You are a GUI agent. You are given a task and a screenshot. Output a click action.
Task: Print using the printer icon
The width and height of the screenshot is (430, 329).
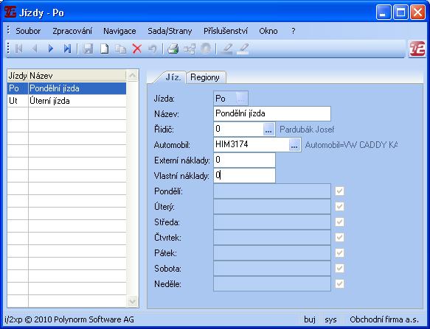click(x=173, y=49)
